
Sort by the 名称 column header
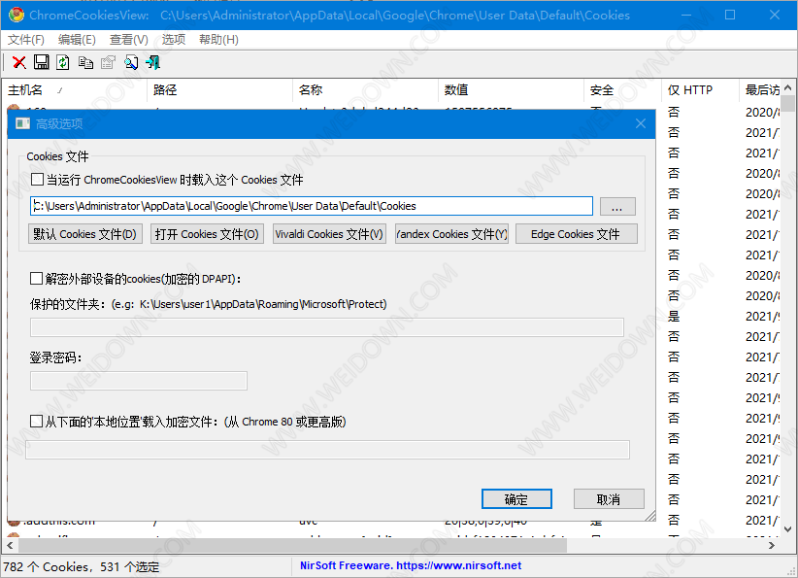coord(365,90)
